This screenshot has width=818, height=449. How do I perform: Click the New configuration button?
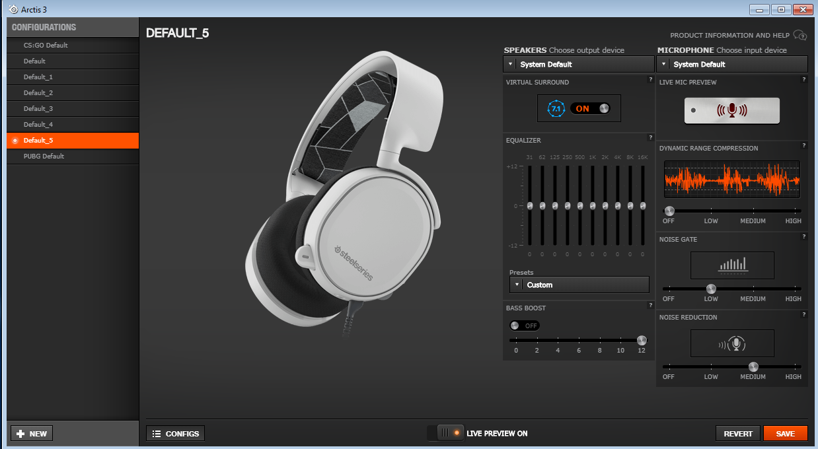click(32, 433)
